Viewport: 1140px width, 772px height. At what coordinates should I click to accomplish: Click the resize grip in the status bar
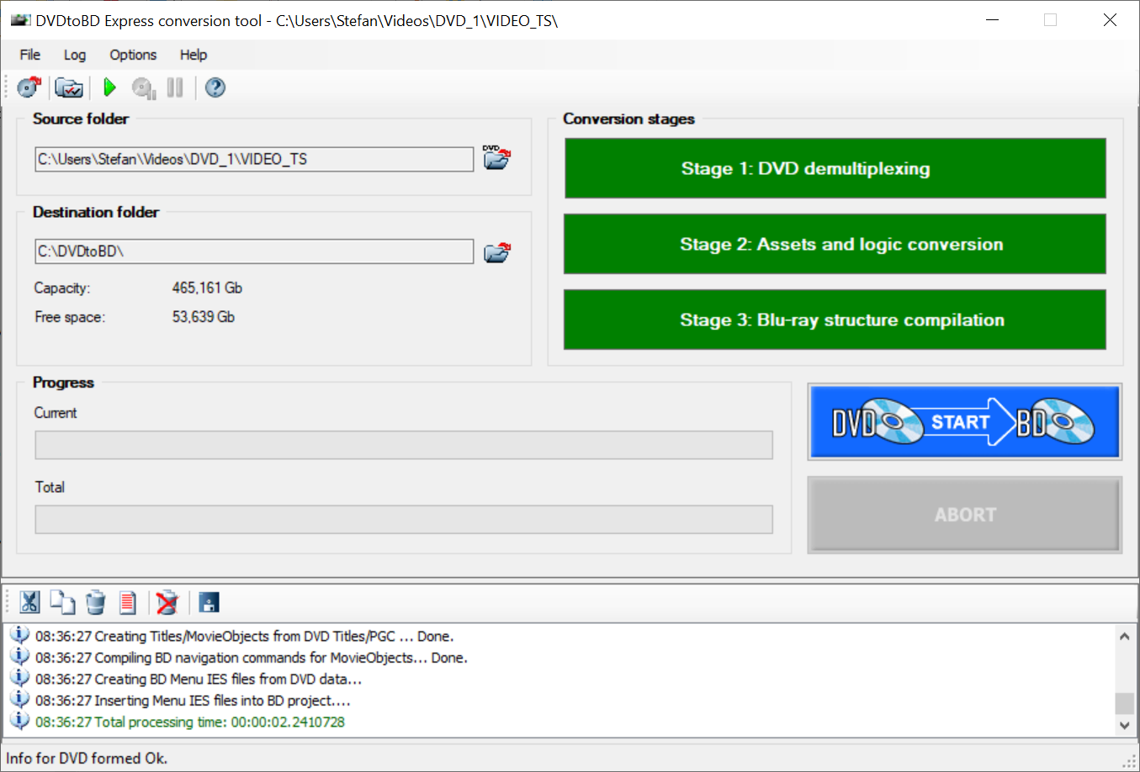(x=1129, y=762)
